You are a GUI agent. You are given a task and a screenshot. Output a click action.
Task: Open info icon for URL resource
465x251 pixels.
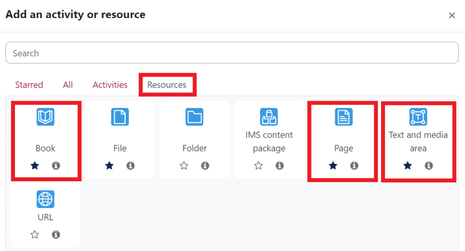tap(56, 235)
